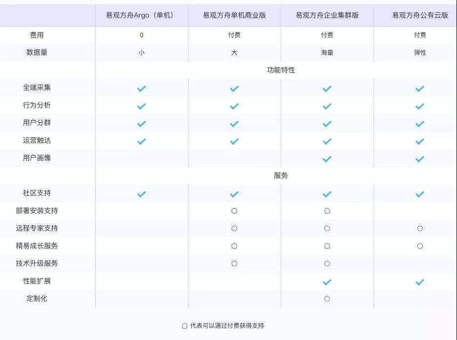The image size is (457, 340).
Task: Click 行为分析 checkmark in 公有云版 column
Action: [x=420, y=106]
